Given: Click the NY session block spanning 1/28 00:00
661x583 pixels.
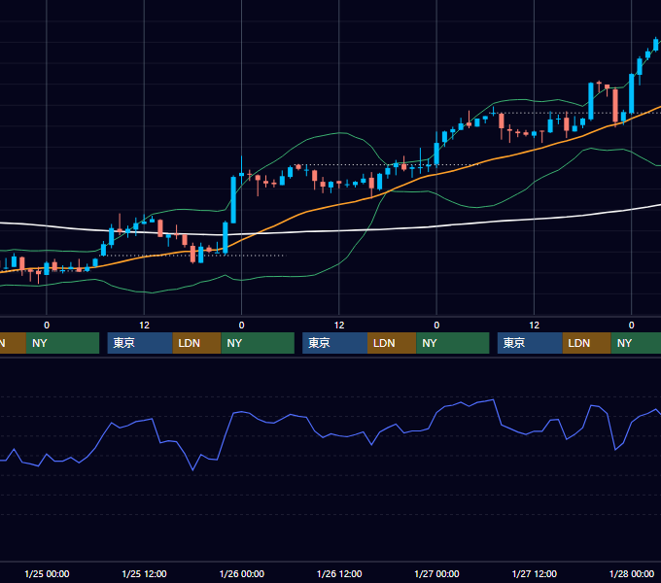Looking at the screenshot, I should (636, 343).
